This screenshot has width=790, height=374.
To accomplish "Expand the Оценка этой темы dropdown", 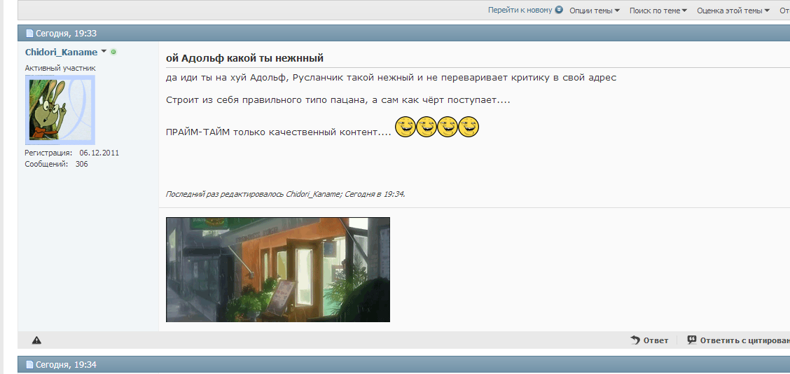I will (x=733, y=11).
